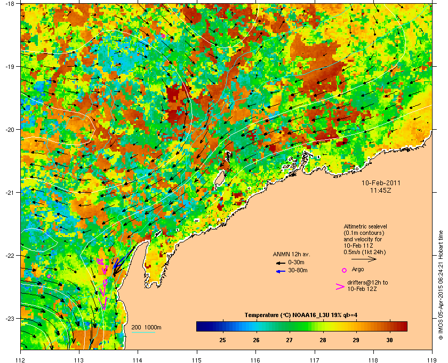
Task: Click longitude axis label 119
Action: click(432, 360)
